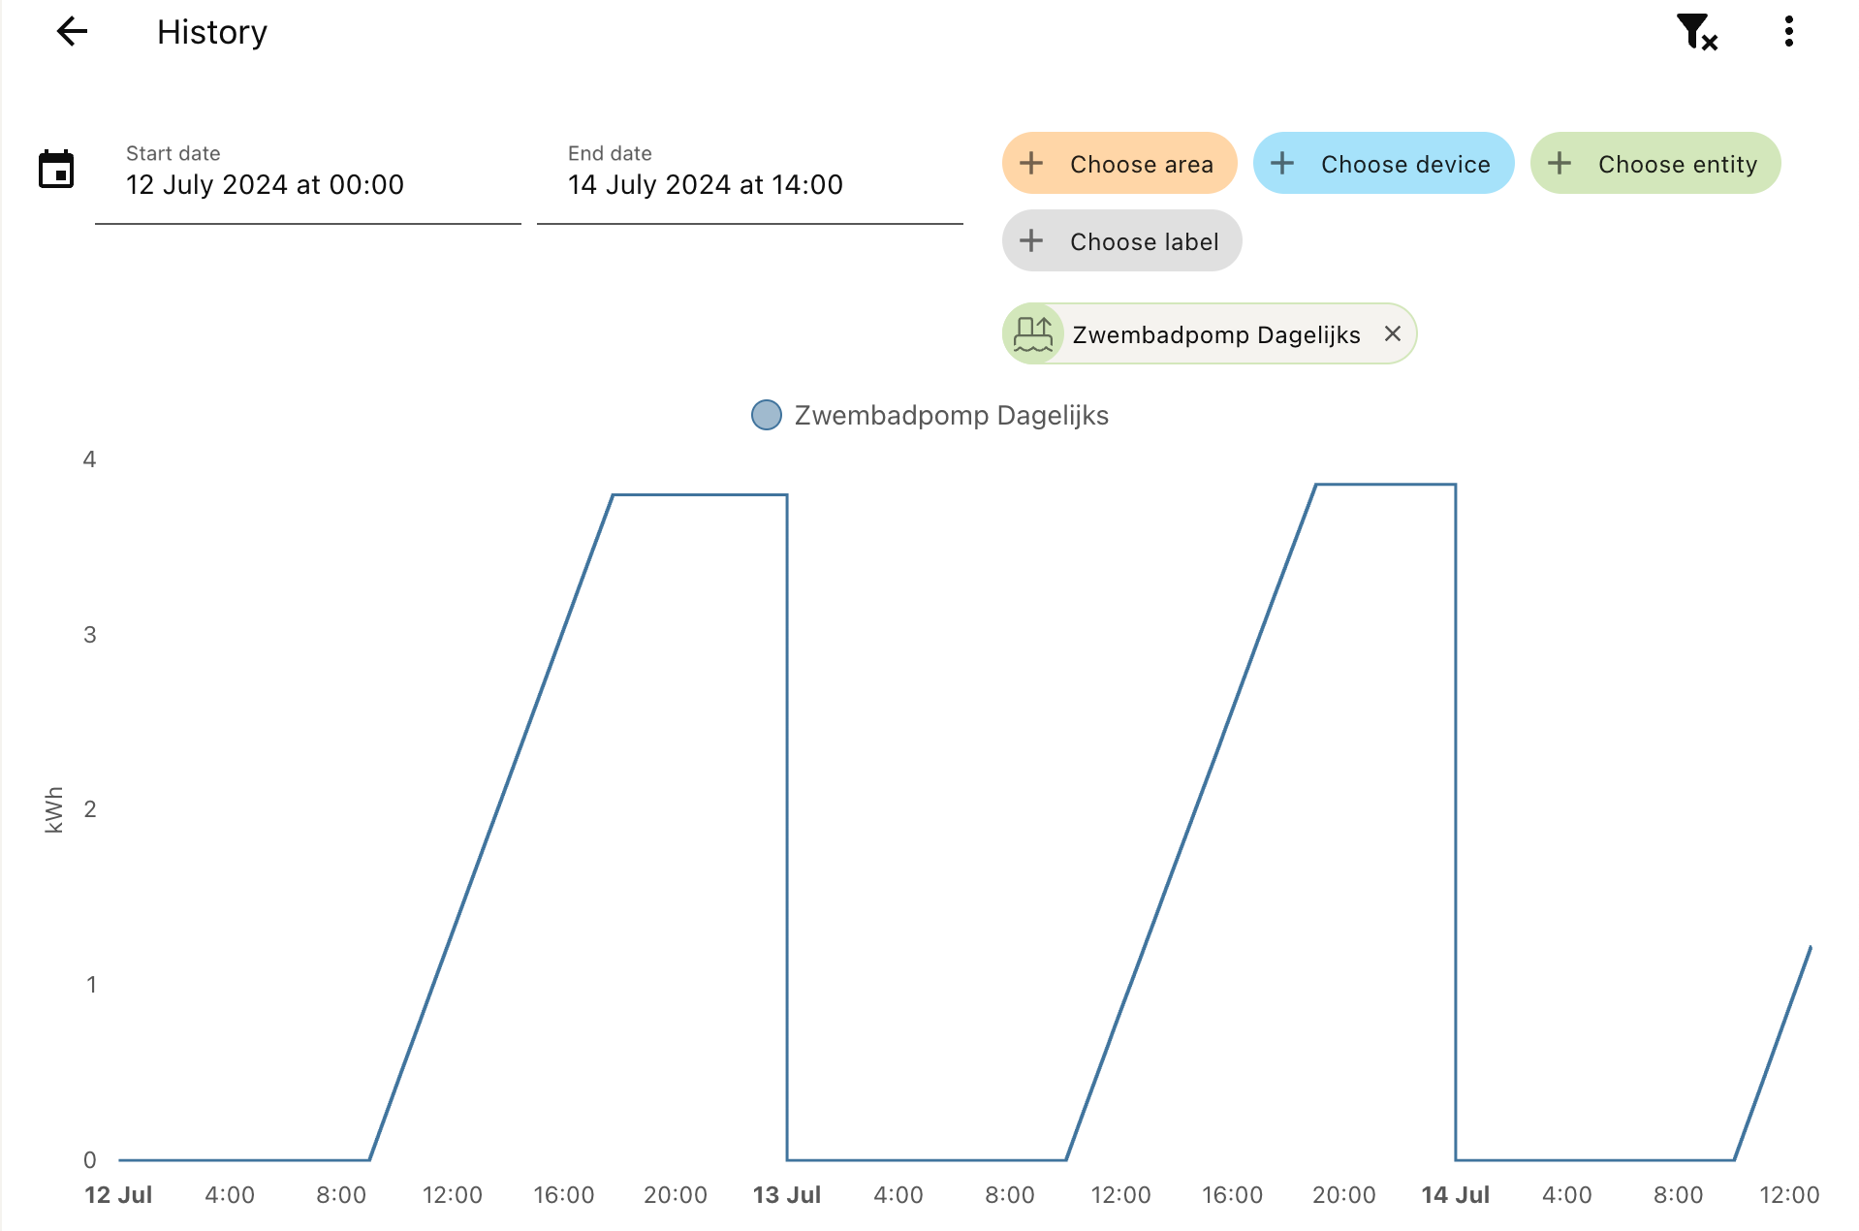
Task: Click the 13 Jul axis label
Action: 787,1195
